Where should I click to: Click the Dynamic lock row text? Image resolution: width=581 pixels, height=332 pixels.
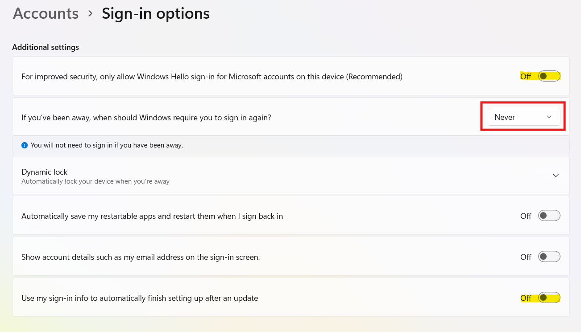[x=45, y=172]
